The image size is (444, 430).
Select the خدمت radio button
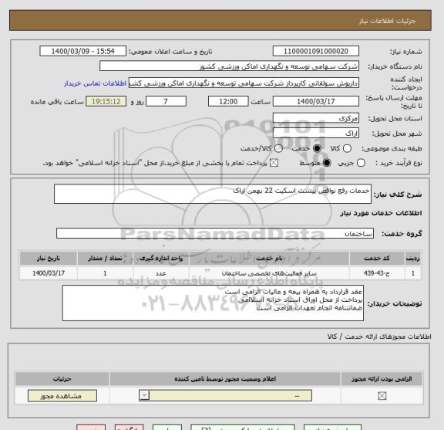[x=317, y=148]
